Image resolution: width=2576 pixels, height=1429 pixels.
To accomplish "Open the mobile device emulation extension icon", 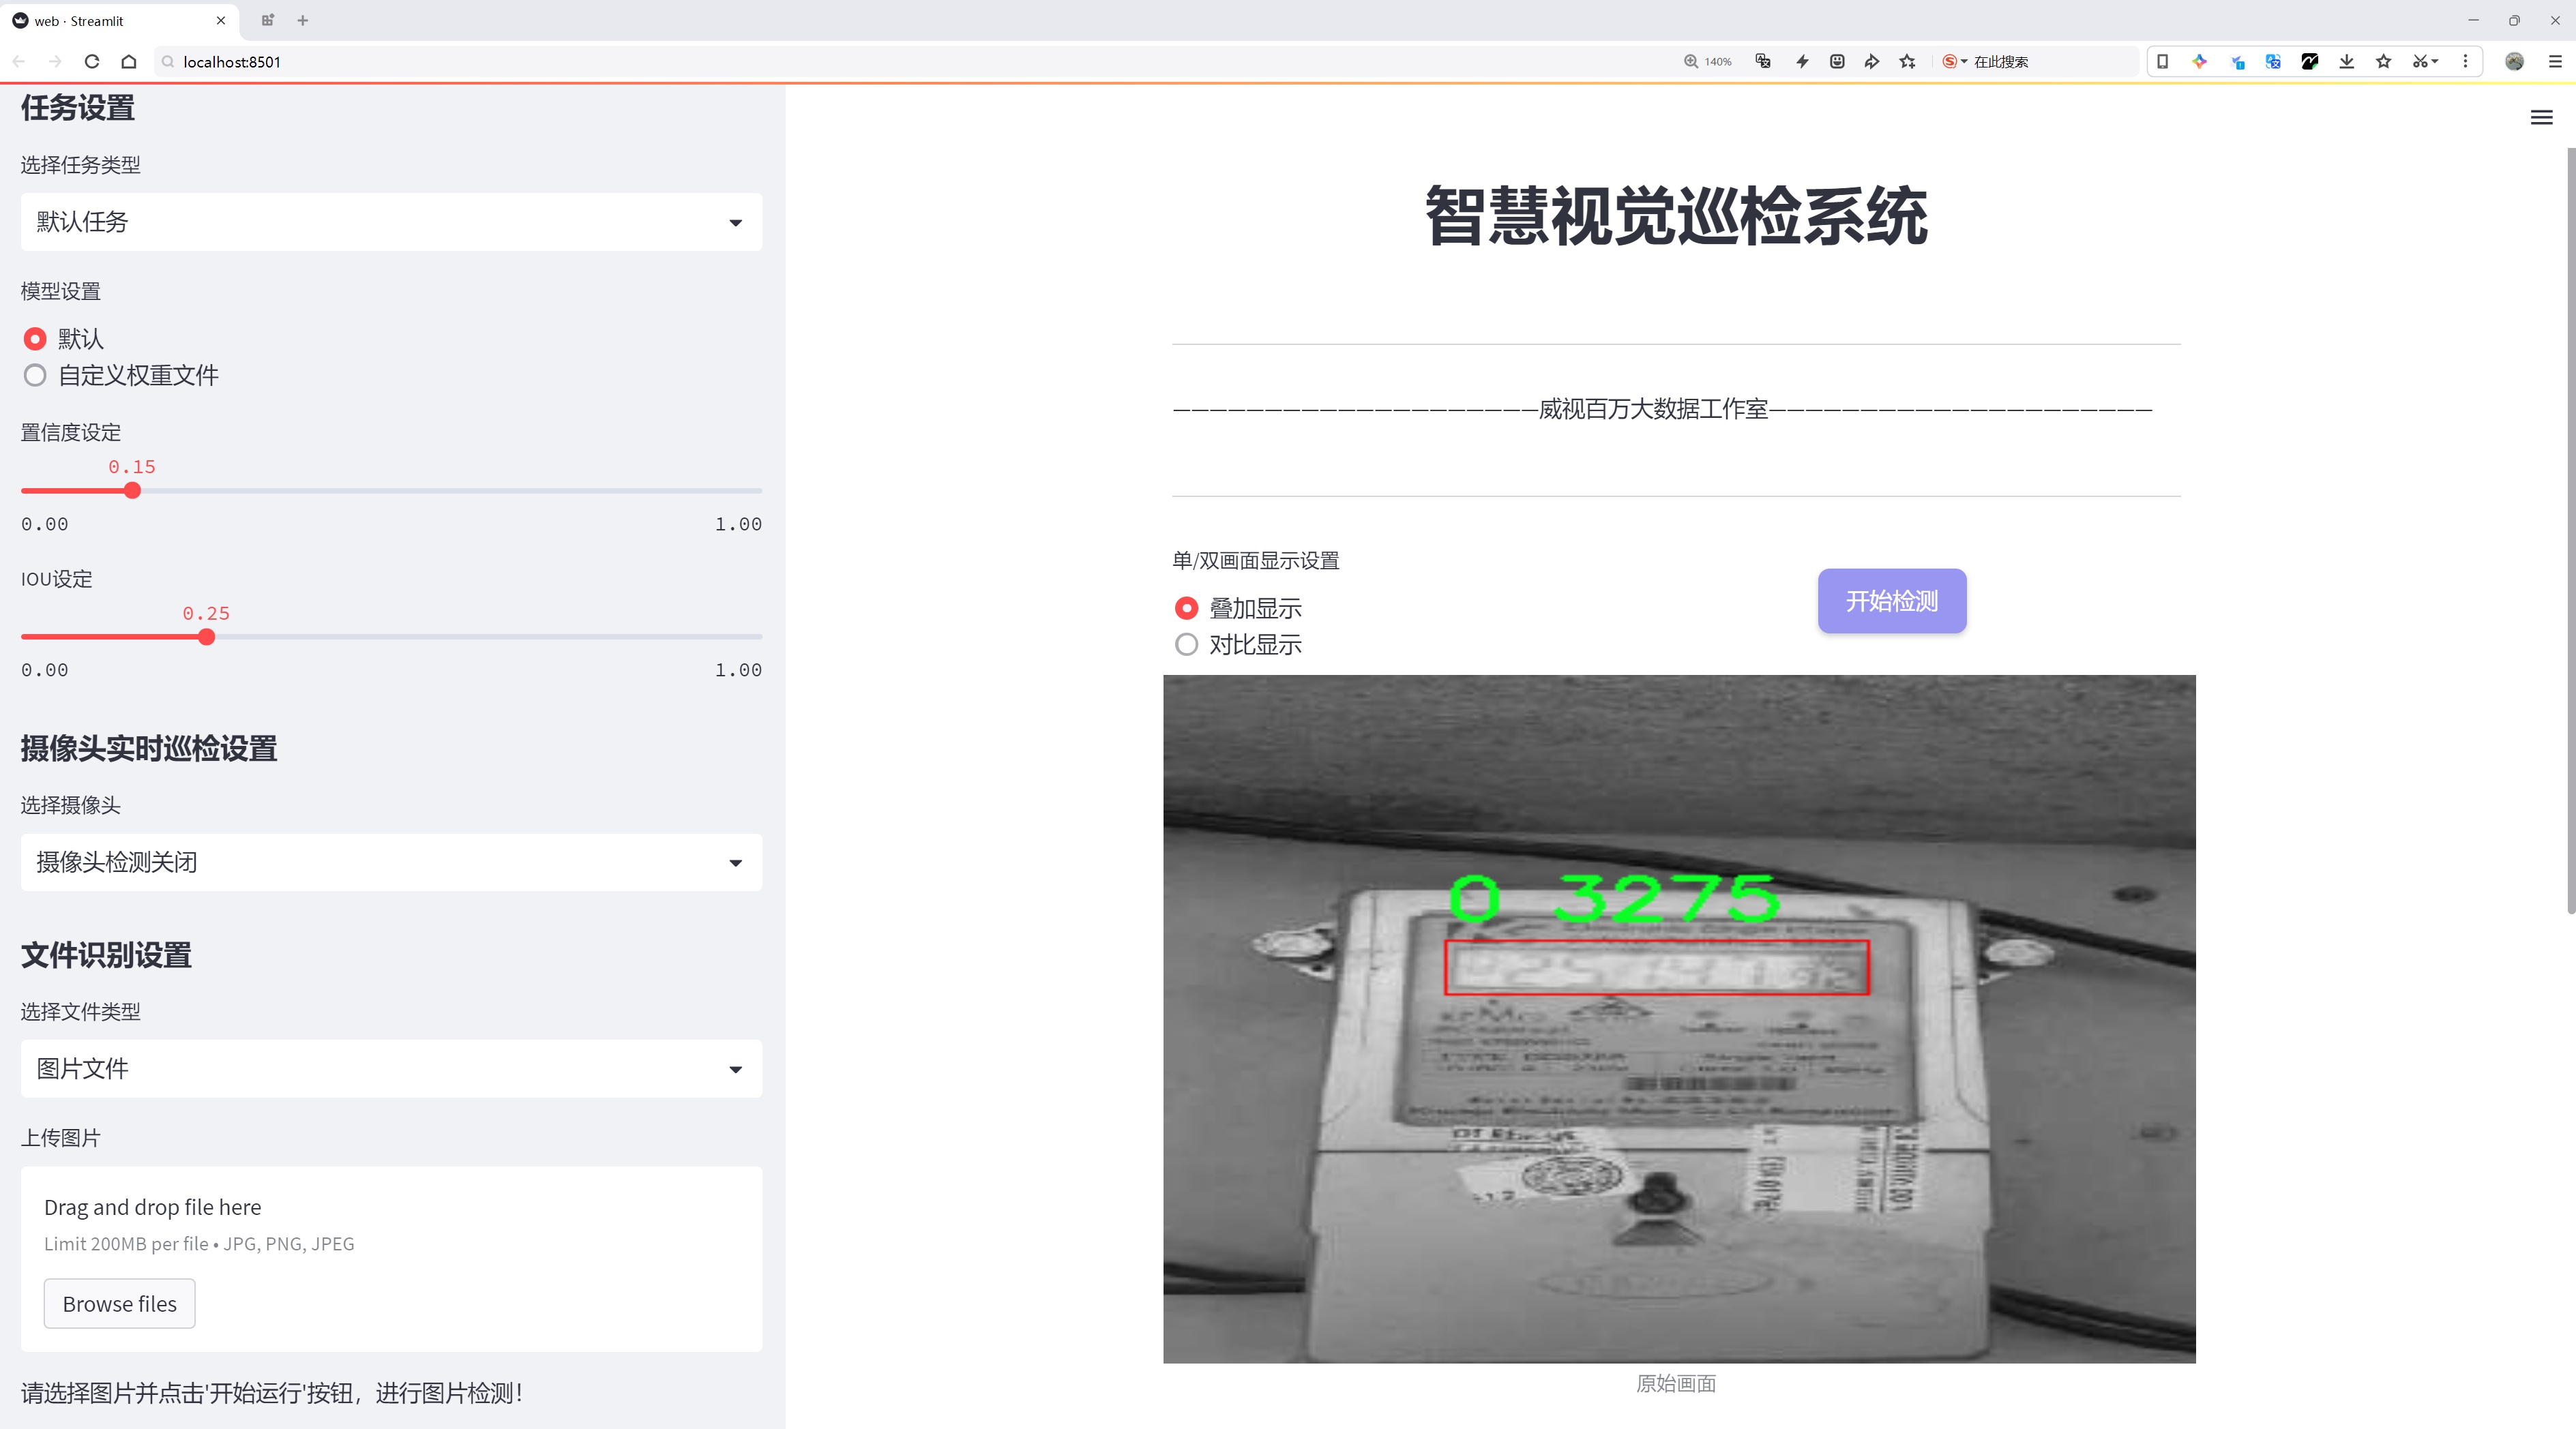I will click(2163, 61).
